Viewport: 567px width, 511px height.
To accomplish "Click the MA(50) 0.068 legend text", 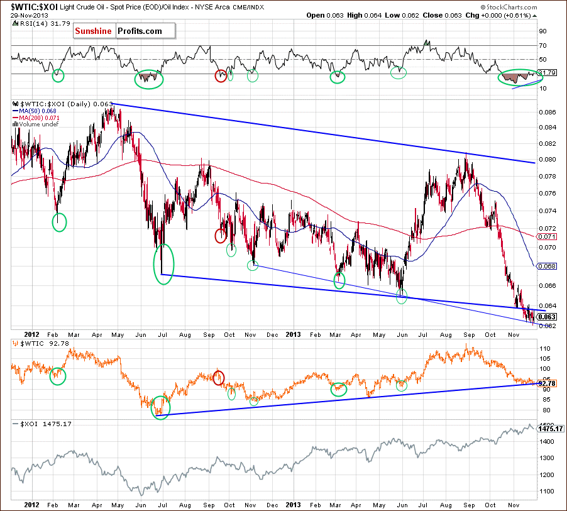I will (38, 111).
